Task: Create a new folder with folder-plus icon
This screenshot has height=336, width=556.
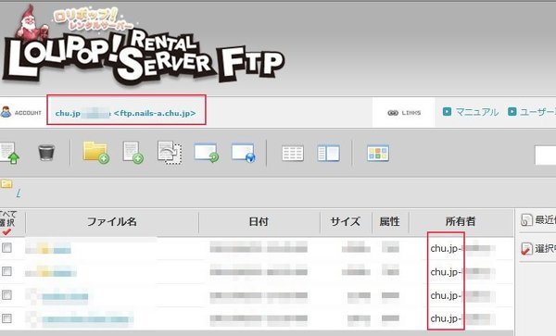Action: [x=95, y=152]
